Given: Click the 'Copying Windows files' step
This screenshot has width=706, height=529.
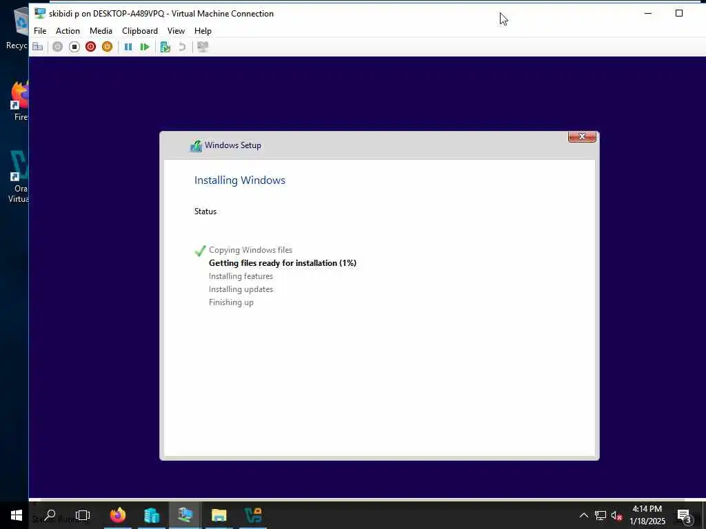Looking at the screenshot, I should click(250, 250).
